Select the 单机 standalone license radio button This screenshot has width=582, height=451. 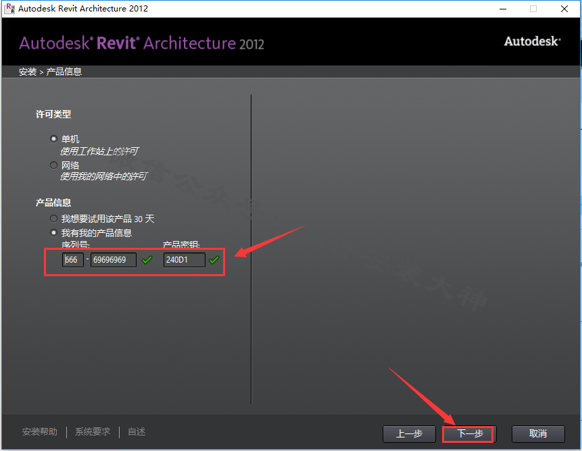coord(54,139)
